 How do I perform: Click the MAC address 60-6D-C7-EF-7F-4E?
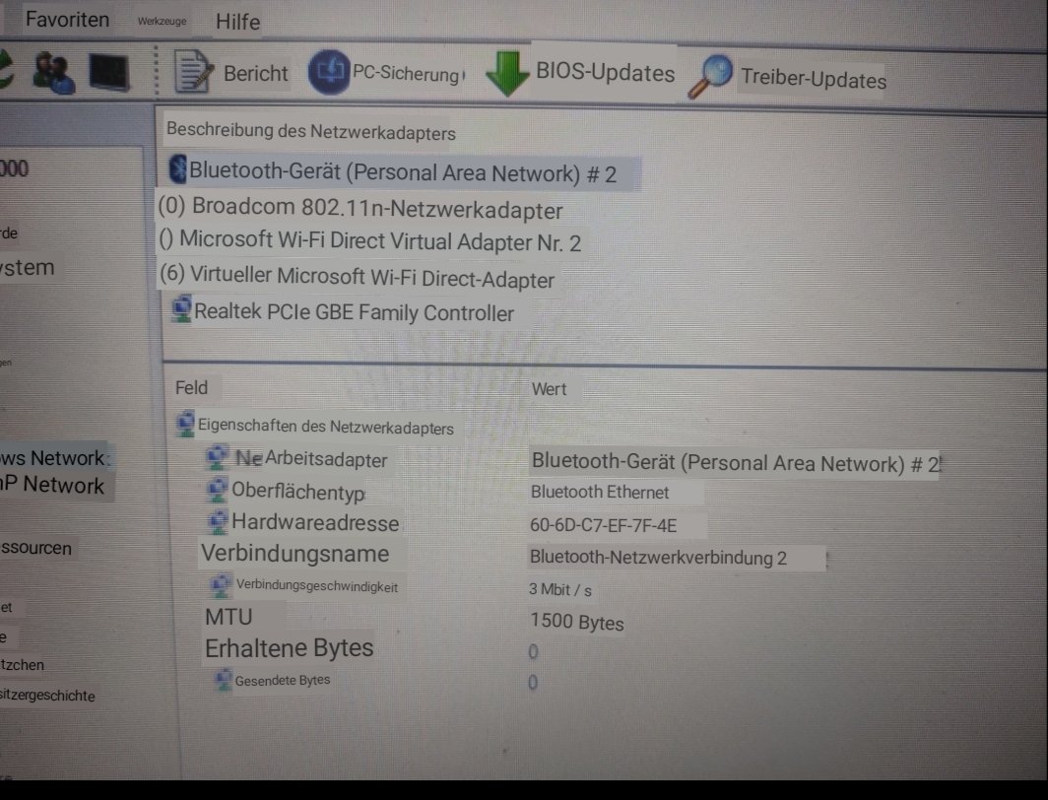pos(603,525)
